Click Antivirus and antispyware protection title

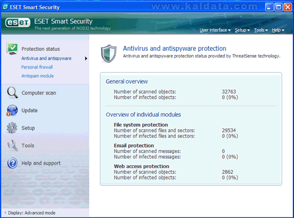coord(175,49)
